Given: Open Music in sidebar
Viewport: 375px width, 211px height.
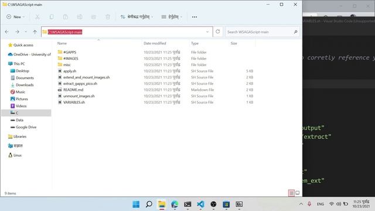Looking at the screenshot, I should [x=18, y=92].
